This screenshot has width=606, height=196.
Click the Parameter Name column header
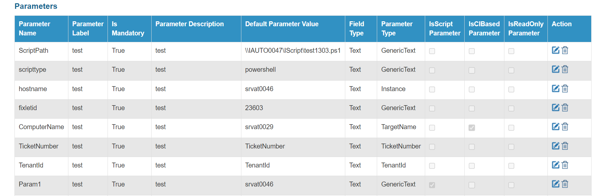coord(35,29)
